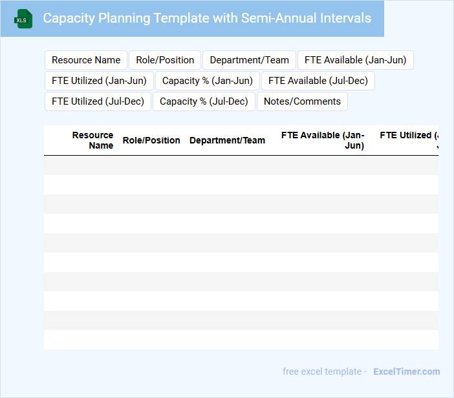Viewport: 454px width, 398px height.
Task: Click the green XLS file icon
Action: (24, 19)
